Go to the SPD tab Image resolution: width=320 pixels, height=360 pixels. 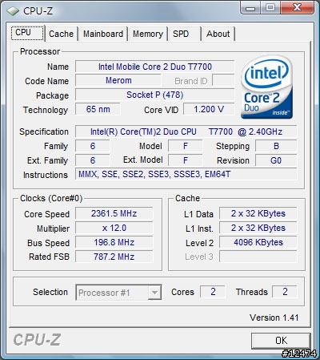pyautogui.click(x=184, y=34)
